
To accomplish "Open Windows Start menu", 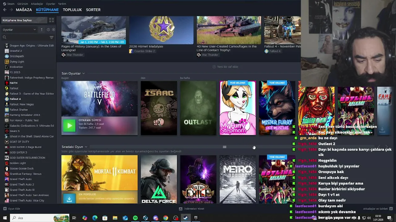I will (x=5, y=218).
